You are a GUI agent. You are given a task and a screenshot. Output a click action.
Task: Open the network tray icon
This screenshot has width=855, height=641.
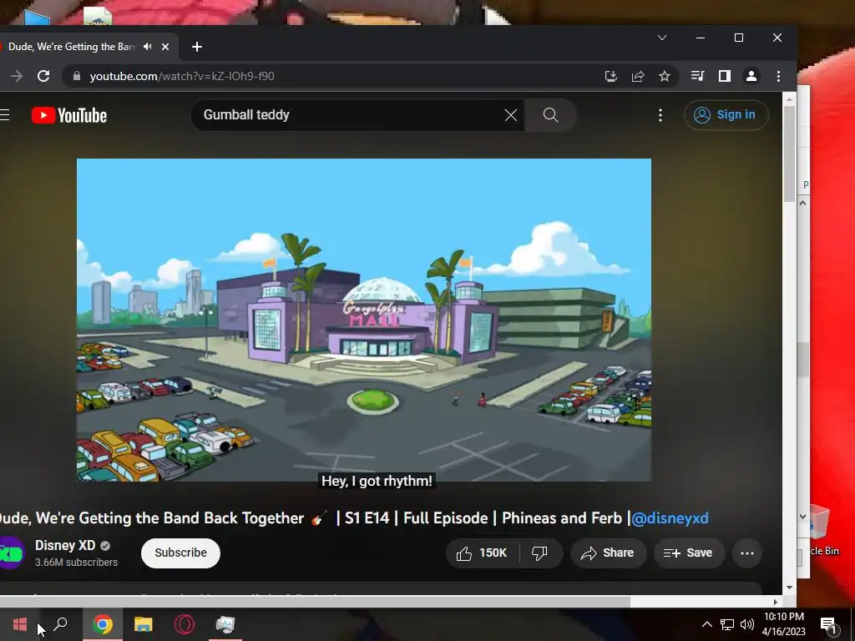tap(727, 624)
